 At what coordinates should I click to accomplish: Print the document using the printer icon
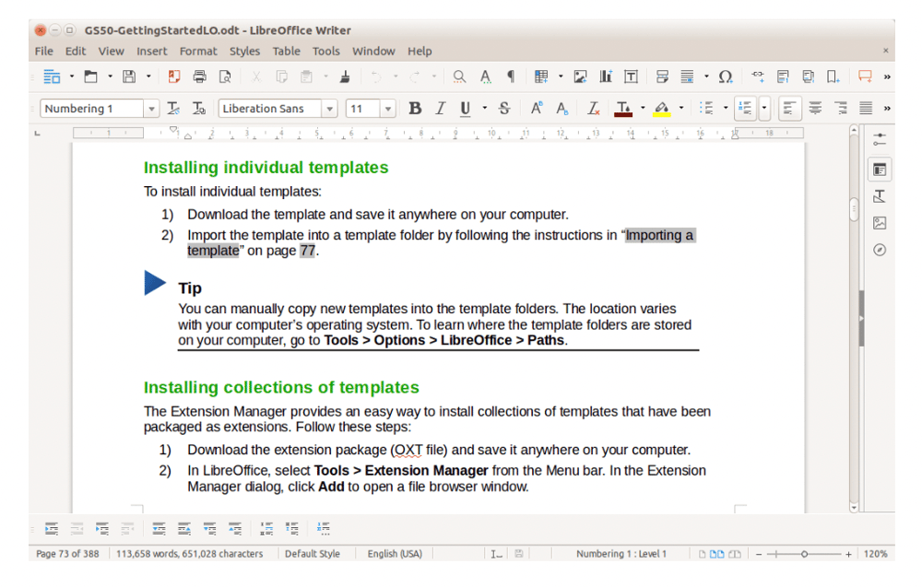200,76
